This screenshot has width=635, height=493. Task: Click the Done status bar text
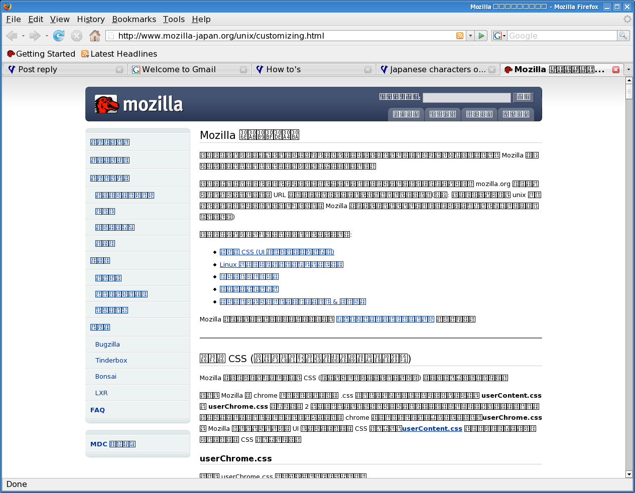17,484
